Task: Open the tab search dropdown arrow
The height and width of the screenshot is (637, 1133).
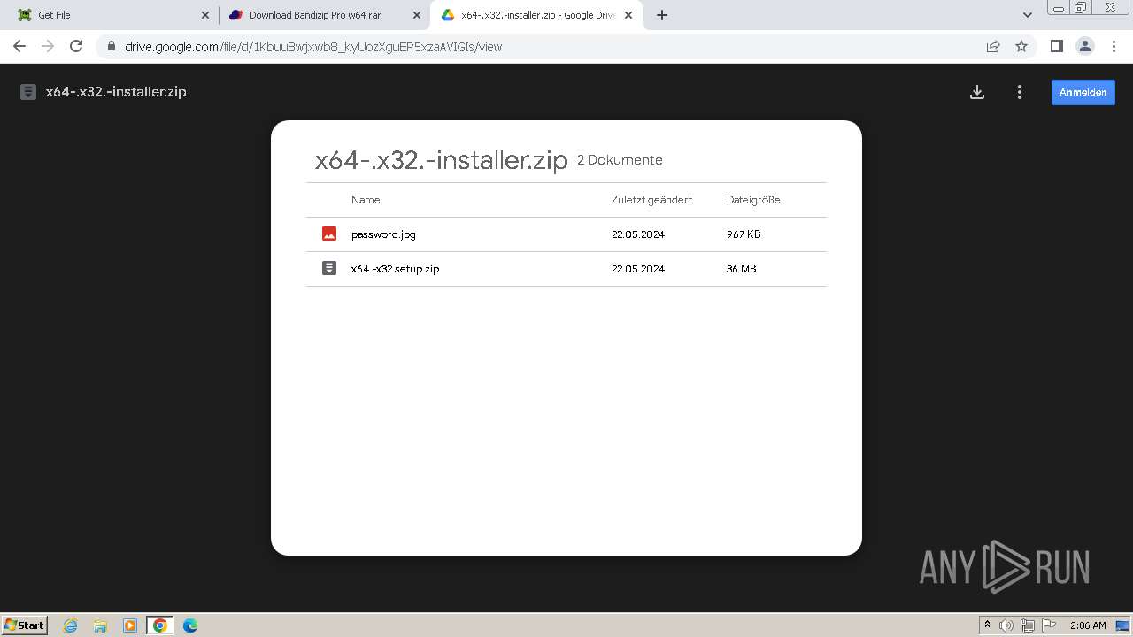Action: tap(1028, 15)
